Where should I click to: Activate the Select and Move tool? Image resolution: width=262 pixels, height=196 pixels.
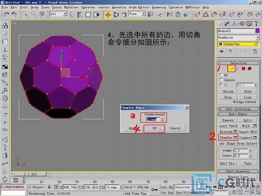coord(108,14)
